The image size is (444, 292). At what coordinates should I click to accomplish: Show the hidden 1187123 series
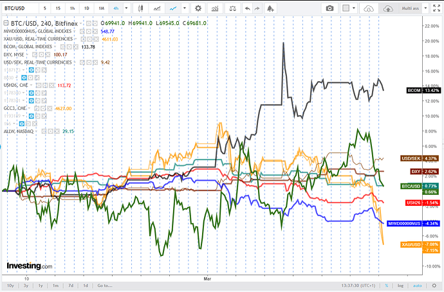(32, 70)
